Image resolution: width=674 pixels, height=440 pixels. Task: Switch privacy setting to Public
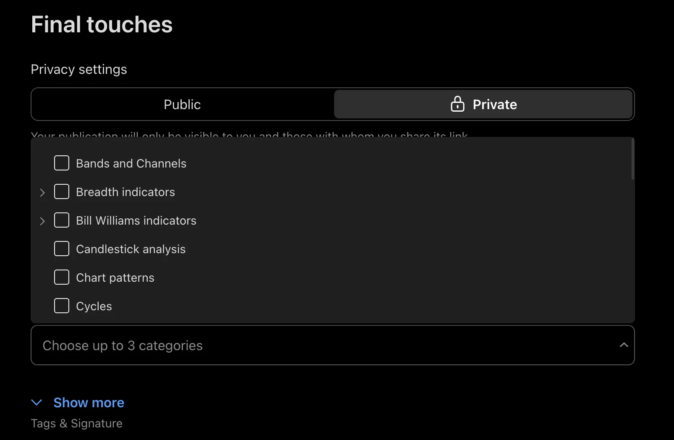click(182, 105)
